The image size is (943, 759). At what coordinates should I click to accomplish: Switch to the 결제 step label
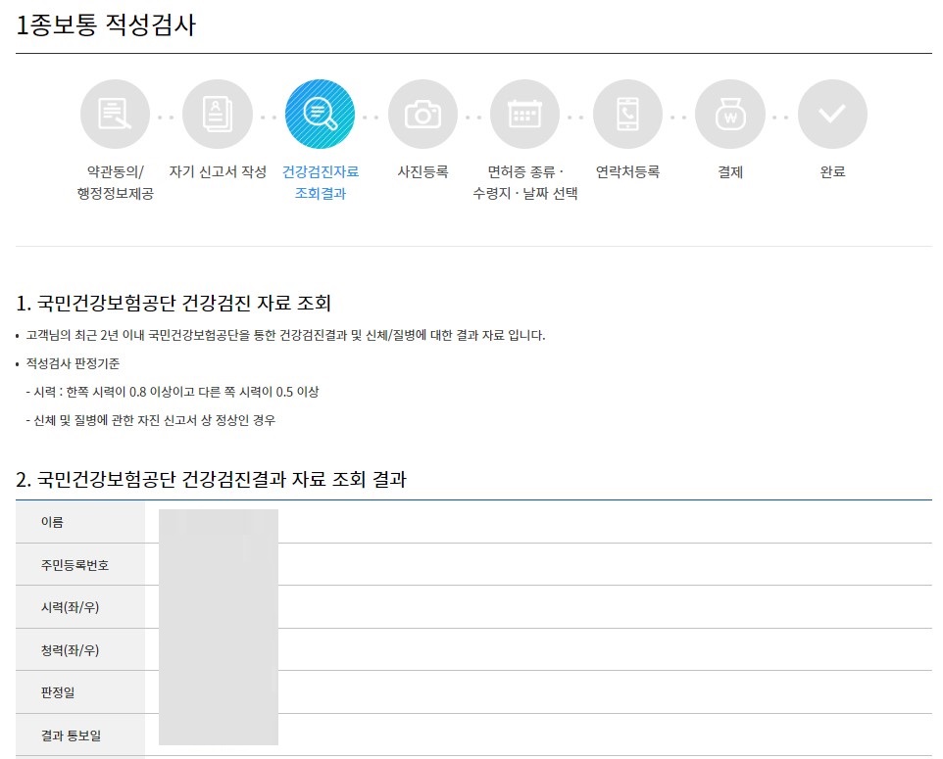point(729,168)
